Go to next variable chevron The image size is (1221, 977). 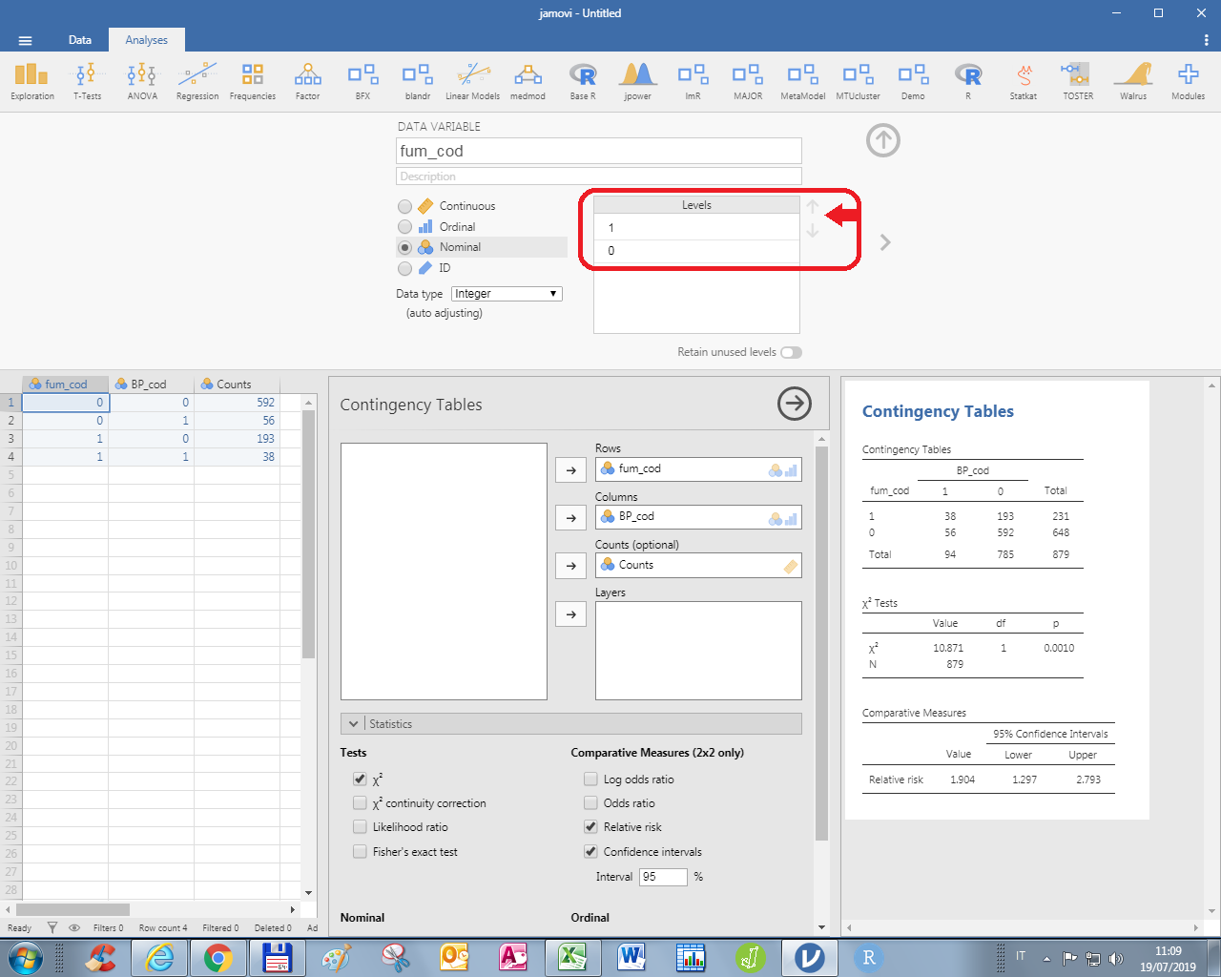coord(885,242)
